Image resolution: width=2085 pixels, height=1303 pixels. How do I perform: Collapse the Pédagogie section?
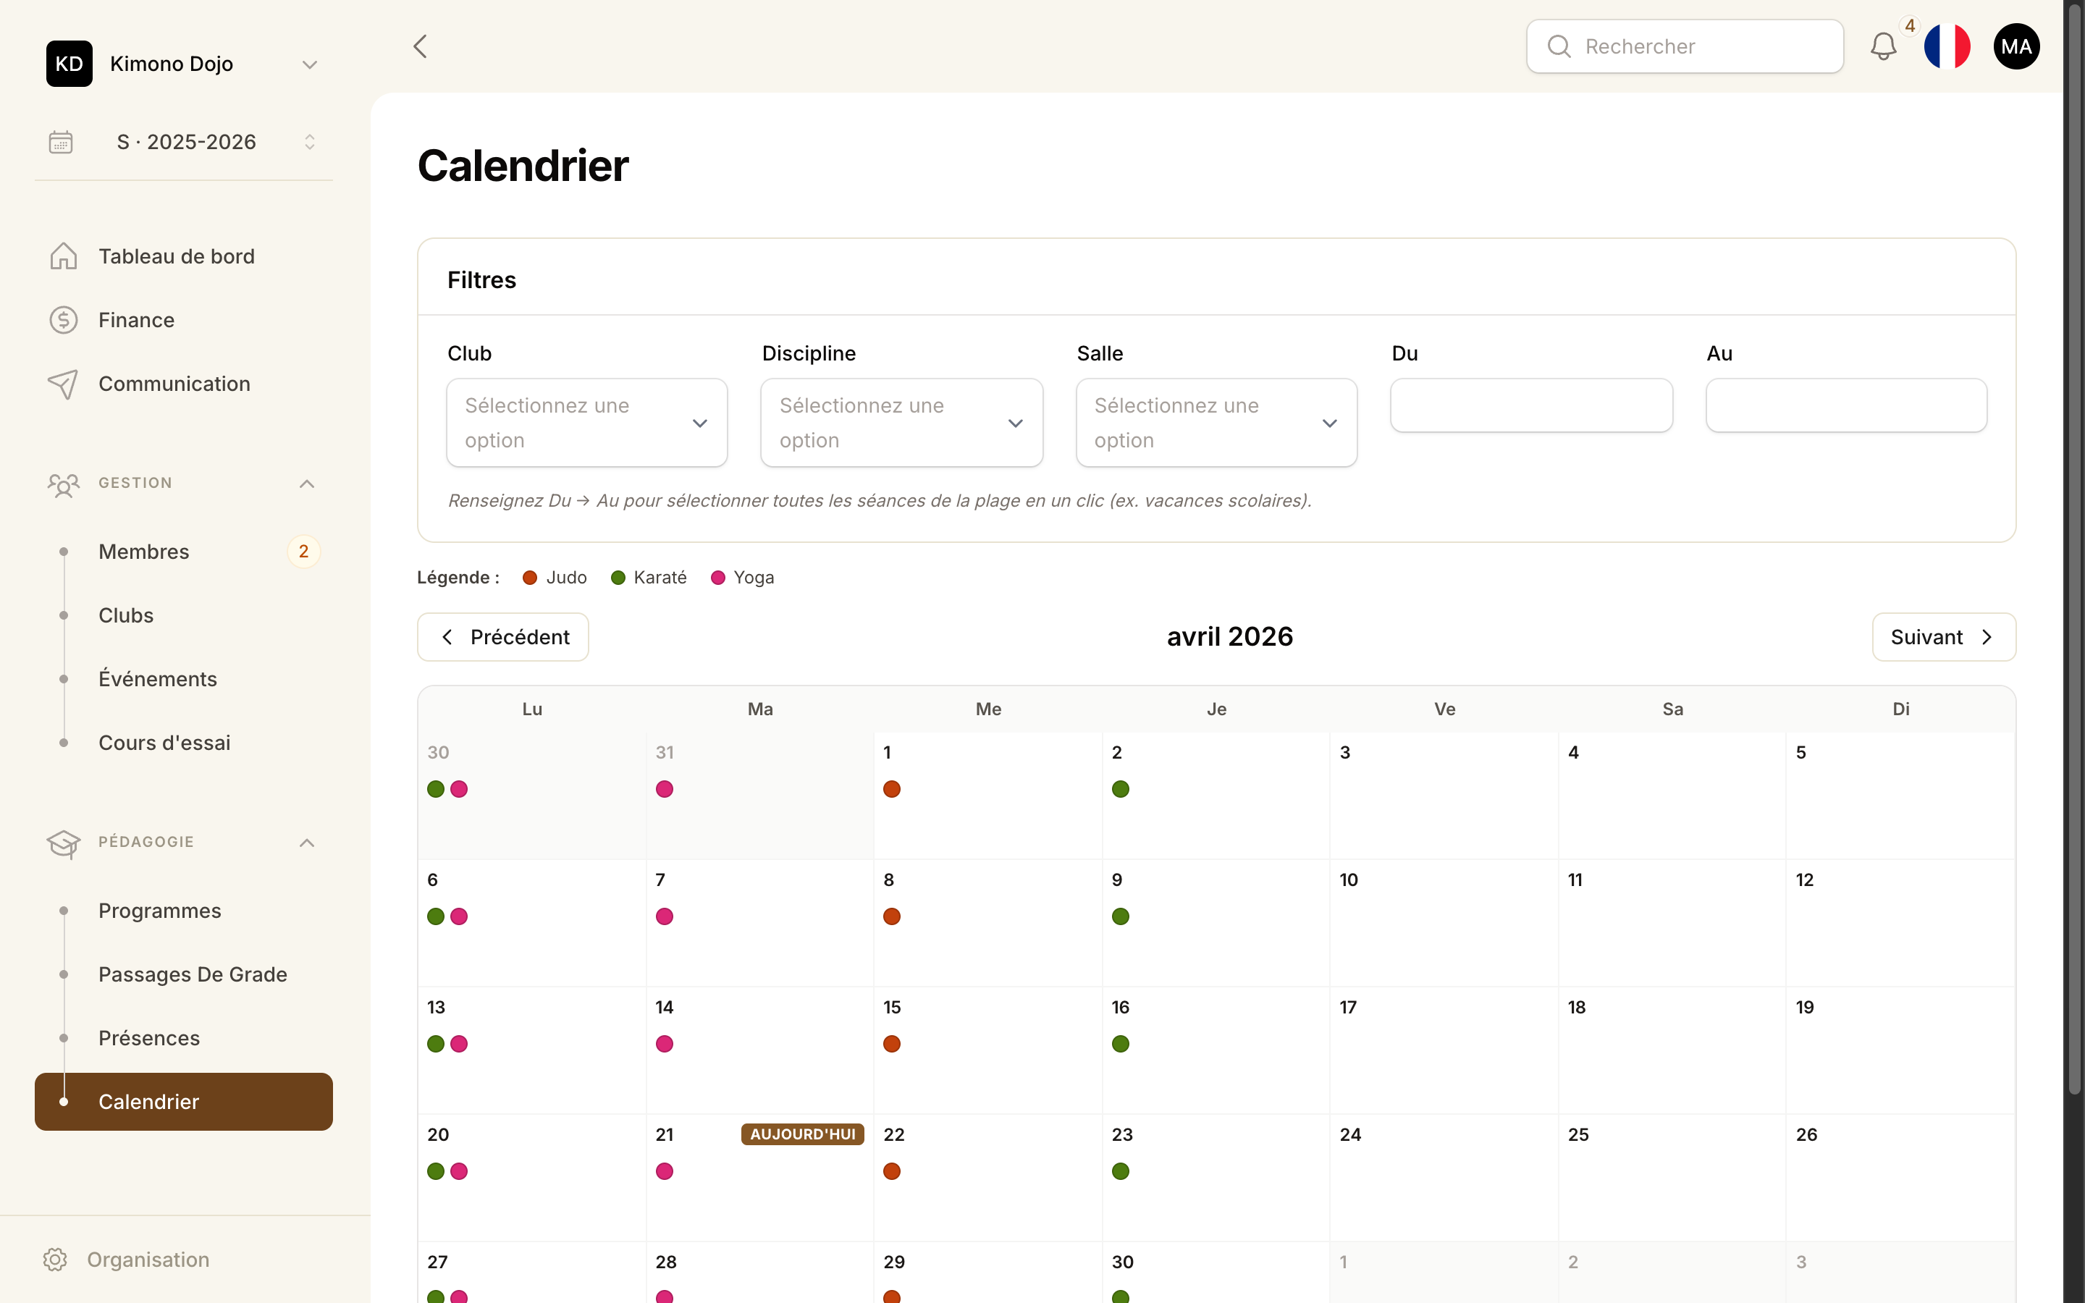click(307, 842)
